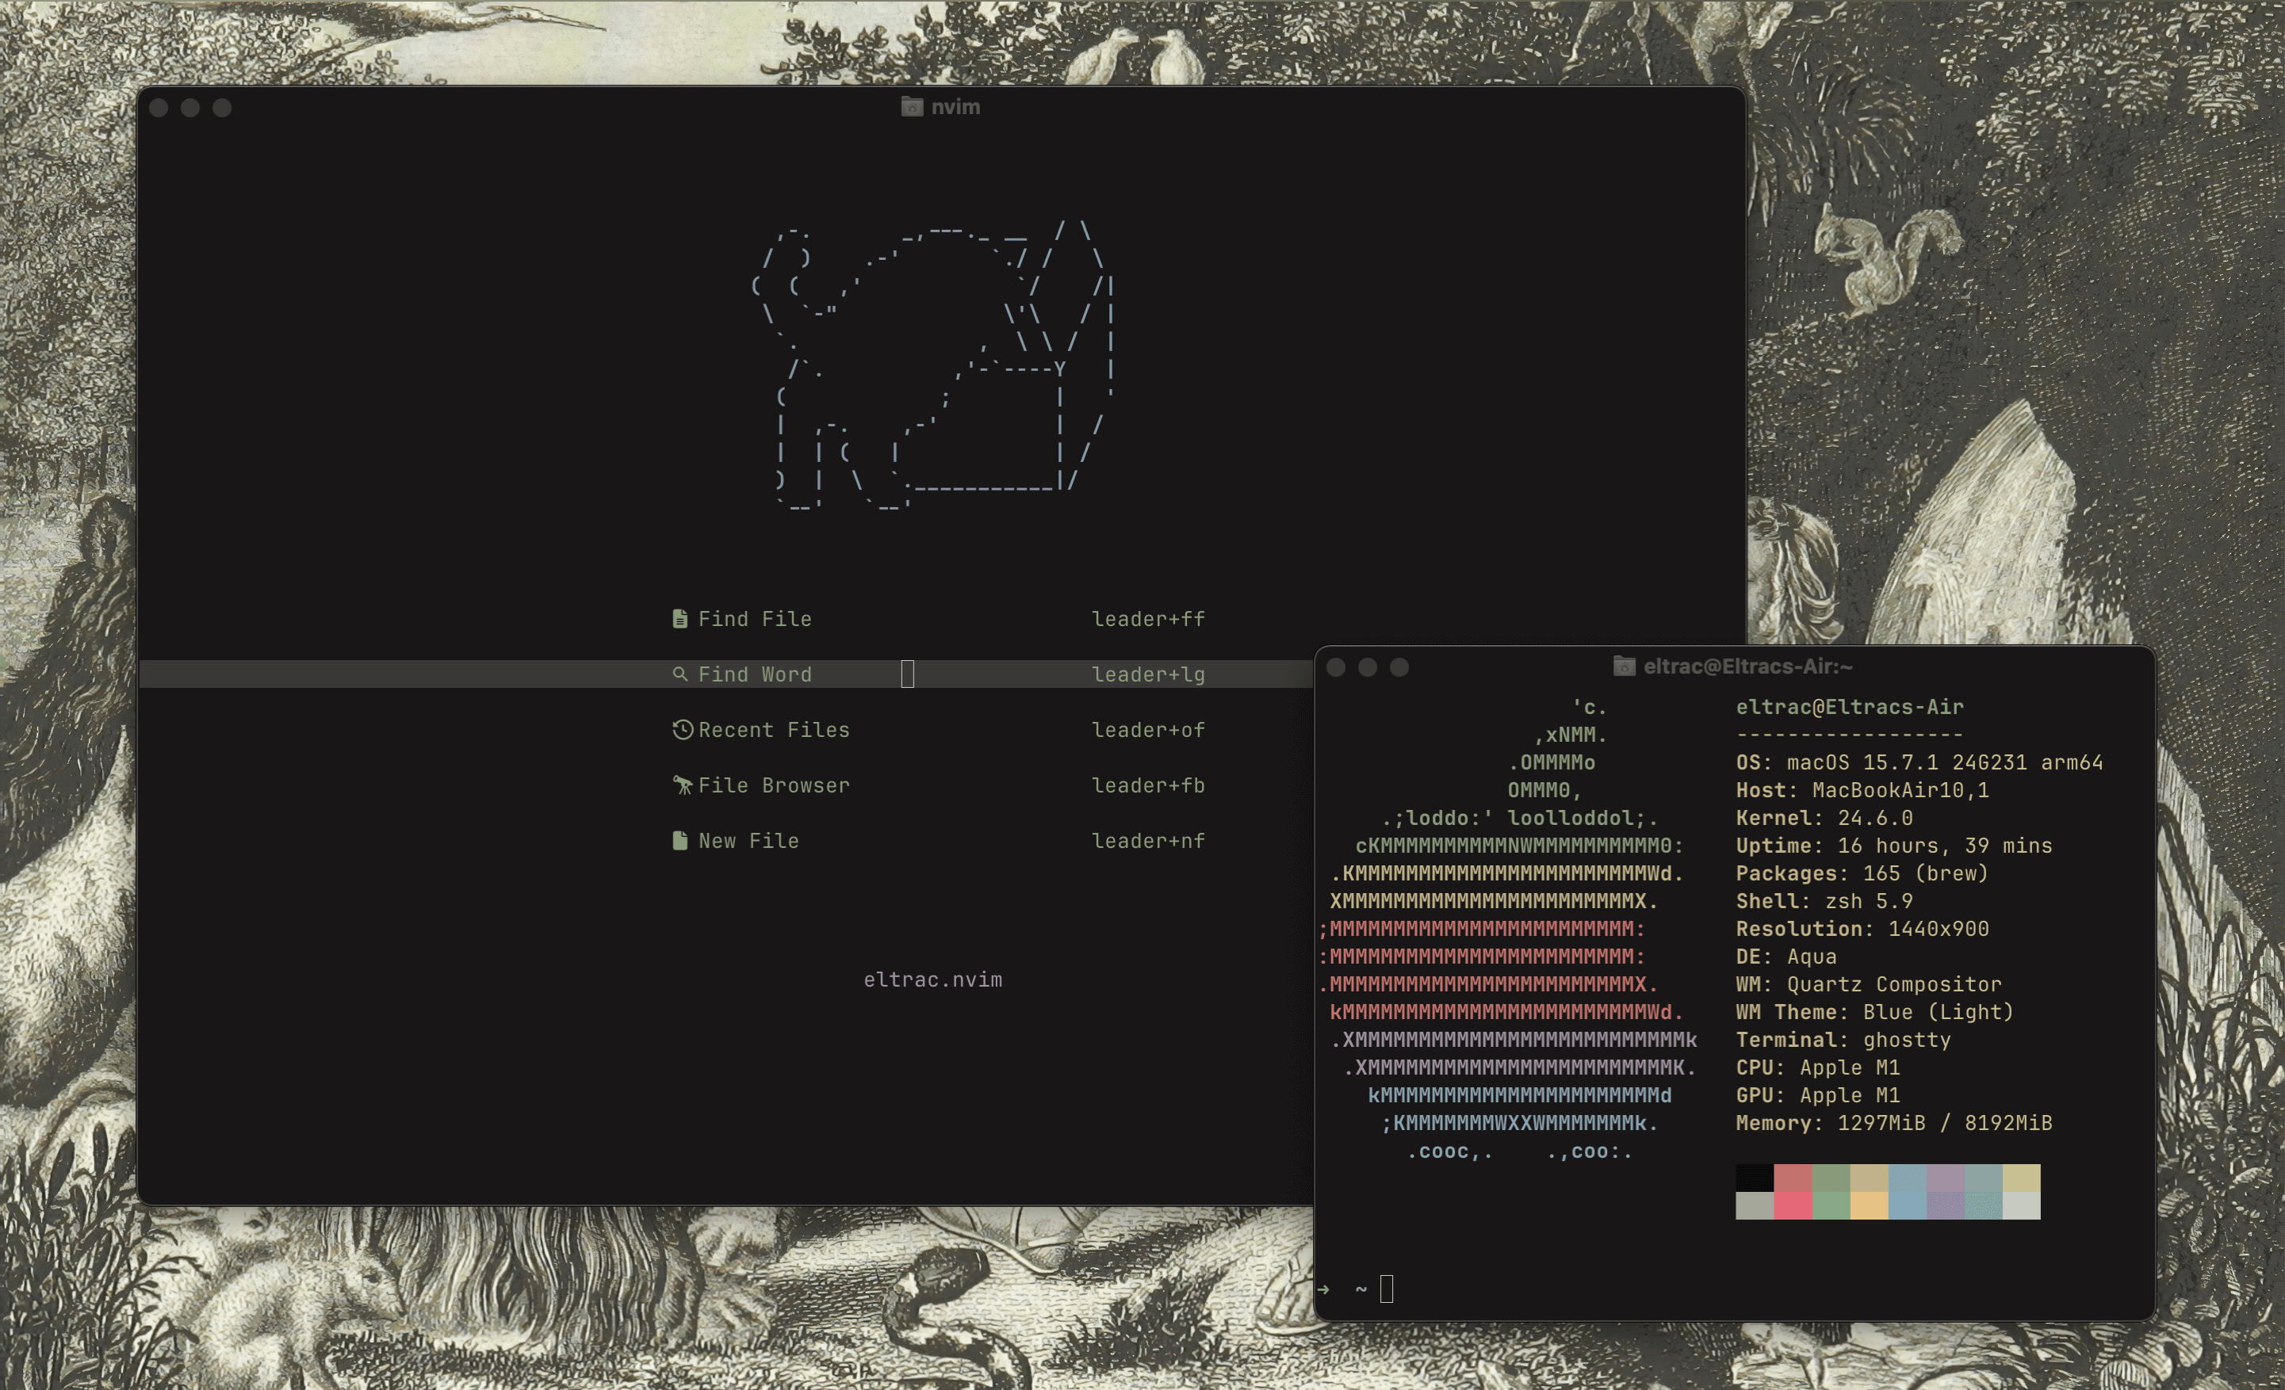2285x1390 pixels.
Task: Select the Recent Files menu entry
Action: [x=773, y=730]
